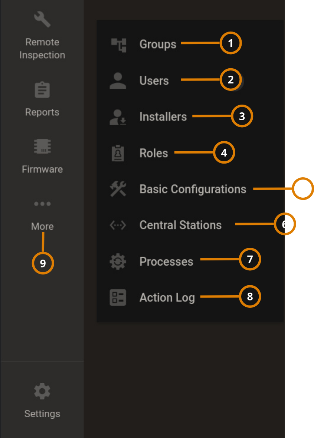Open Reports using the clipboard icon
Viewport: 314px width, 438px height.
pyautogui.click(x=42, y=89)
